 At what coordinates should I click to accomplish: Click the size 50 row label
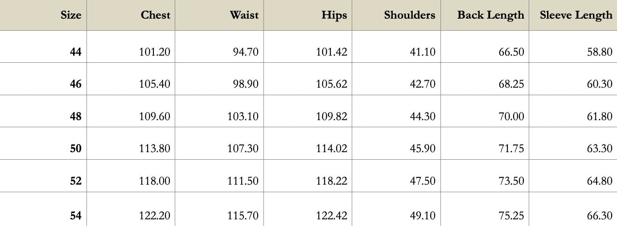(x=76, y=149)
